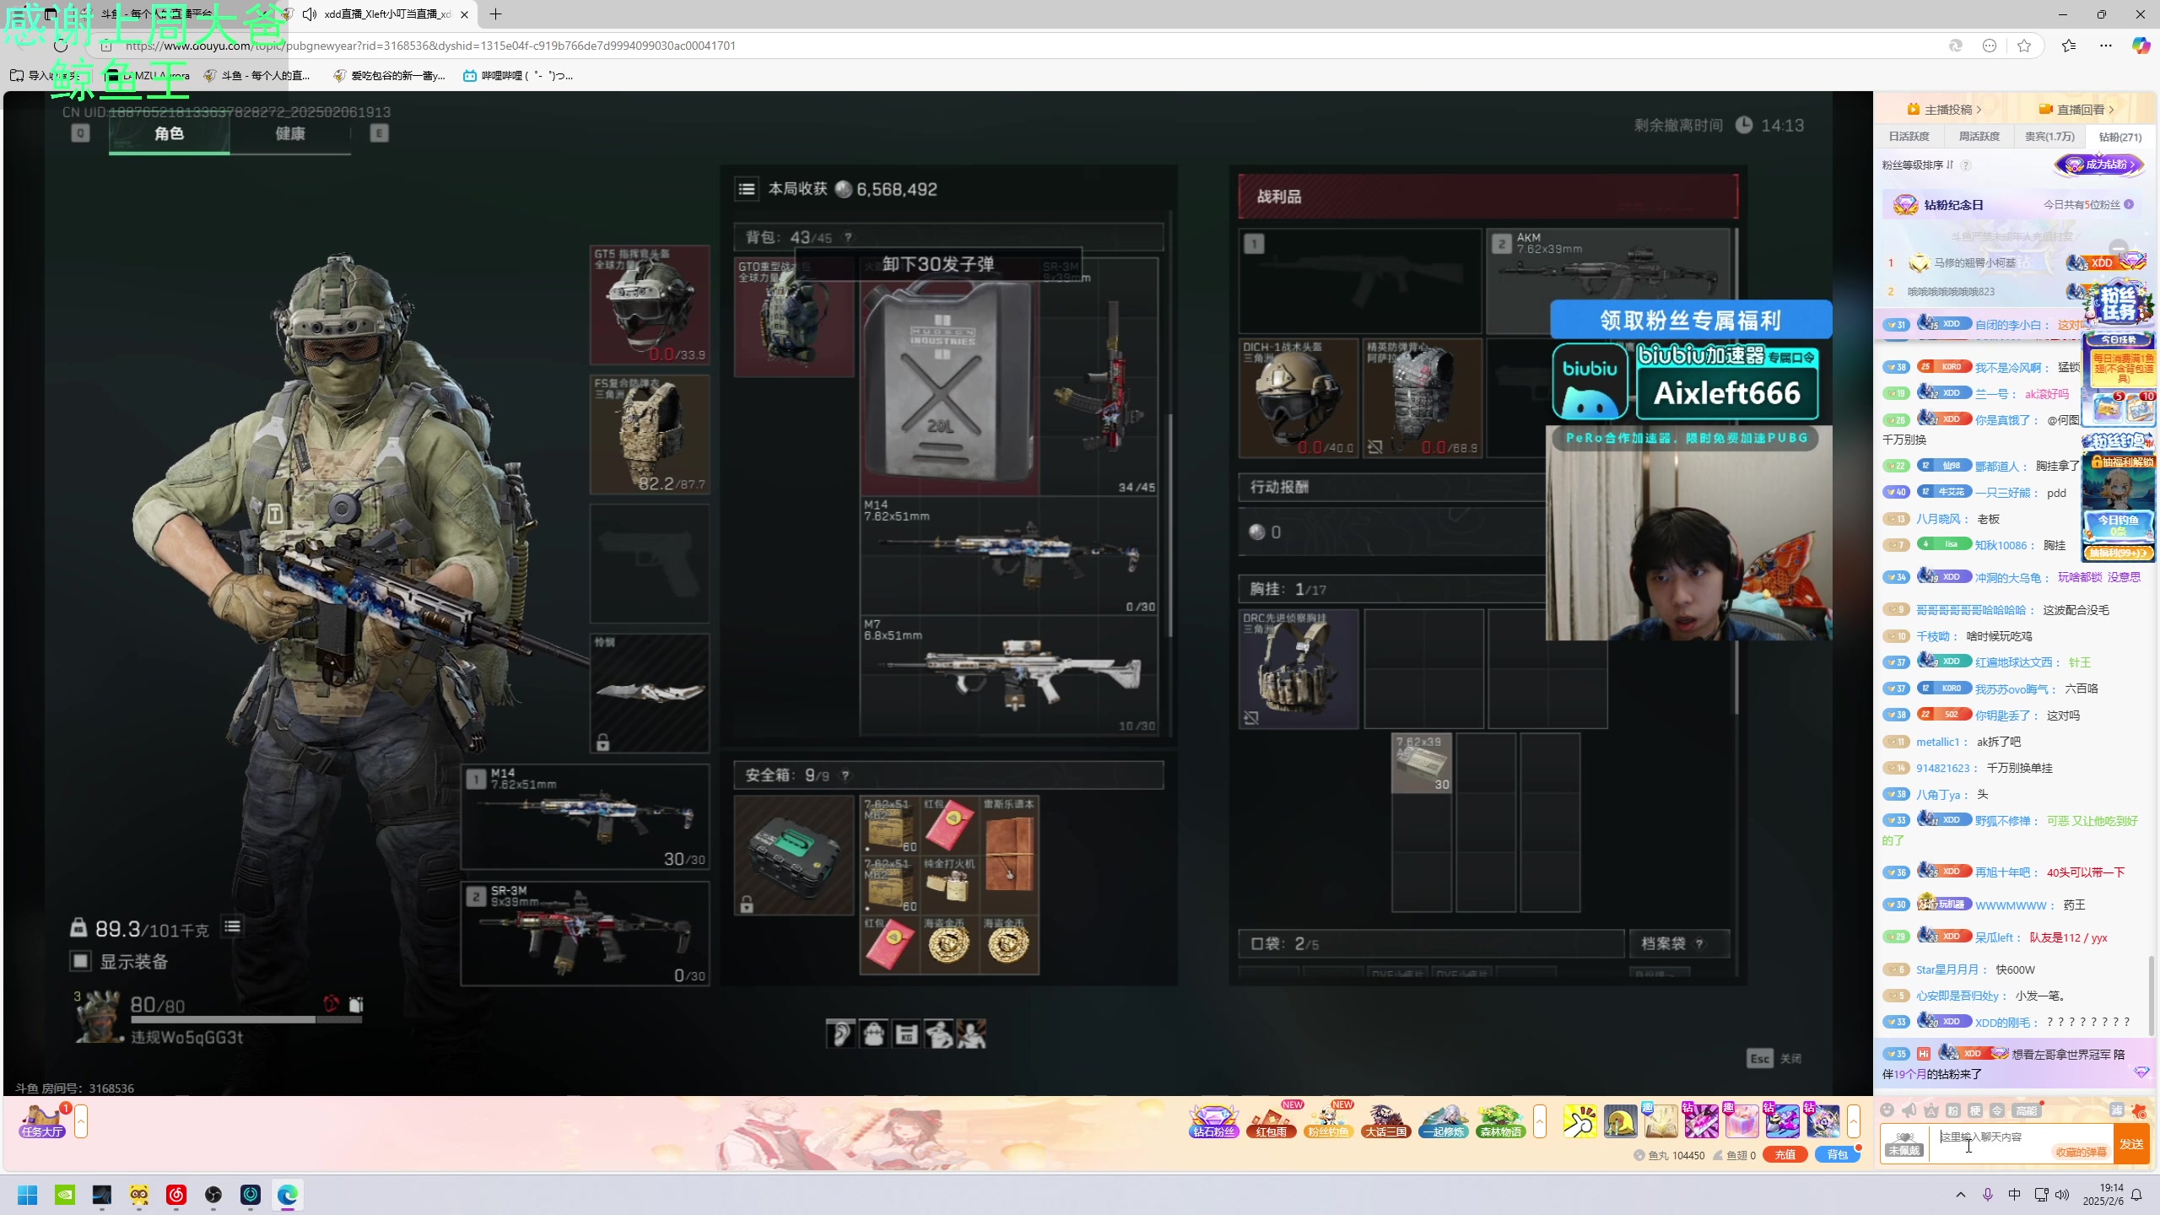Click the paint splatter icon above 发送
Screen dimensions: 2160x1215
(x=2138, y=1110)
